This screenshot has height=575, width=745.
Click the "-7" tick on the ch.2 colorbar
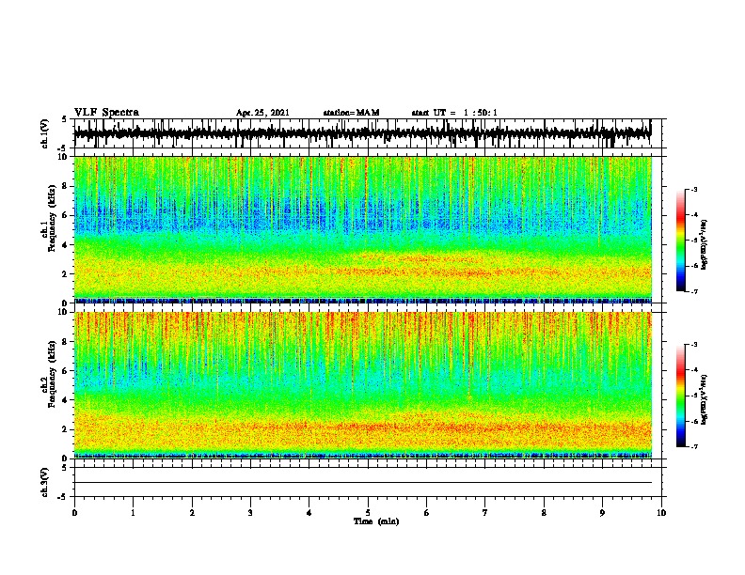pos(694,447)
